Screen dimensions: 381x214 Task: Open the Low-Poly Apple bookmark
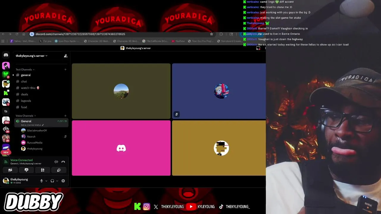click(67, 41)
